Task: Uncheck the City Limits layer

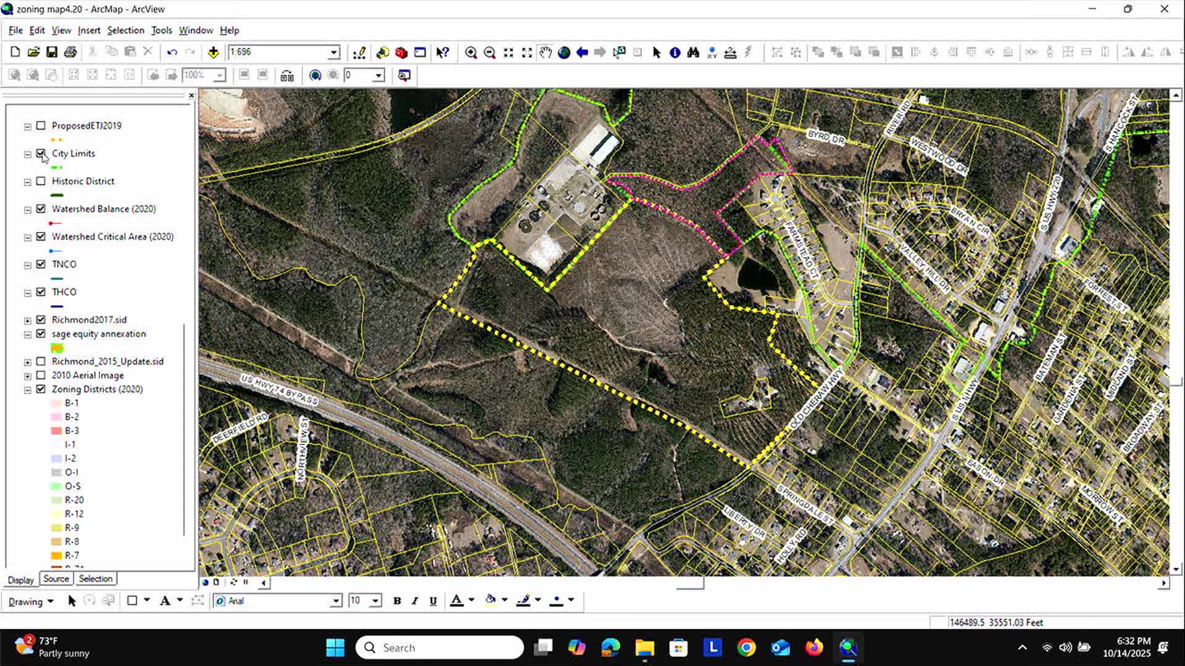Action: (x=41, y=153)
